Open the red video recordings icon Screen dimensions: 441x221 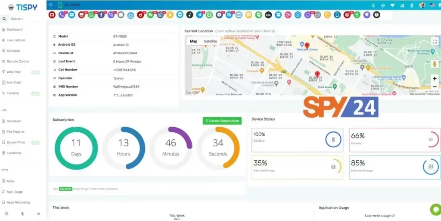(x=52, y=15)
